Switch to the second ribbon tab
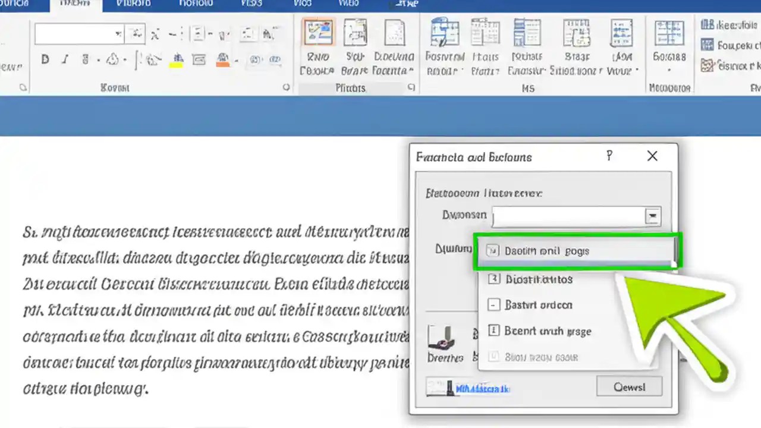761x428 pixels. click(75, 4)
